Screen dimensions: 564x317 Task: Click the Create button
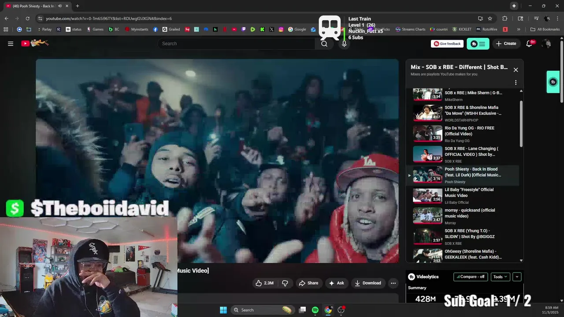[x=506, y=44]
